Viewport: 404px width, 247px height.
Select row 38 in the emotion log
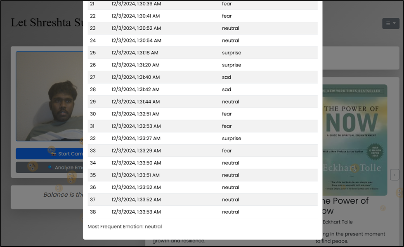click(202, 212)
